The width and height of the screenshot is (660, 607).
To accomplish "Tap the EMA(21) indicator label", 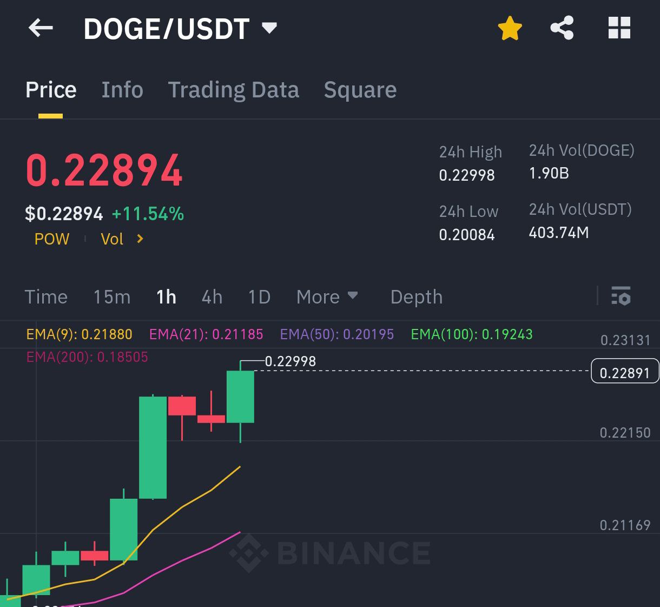I will point(206,334).
